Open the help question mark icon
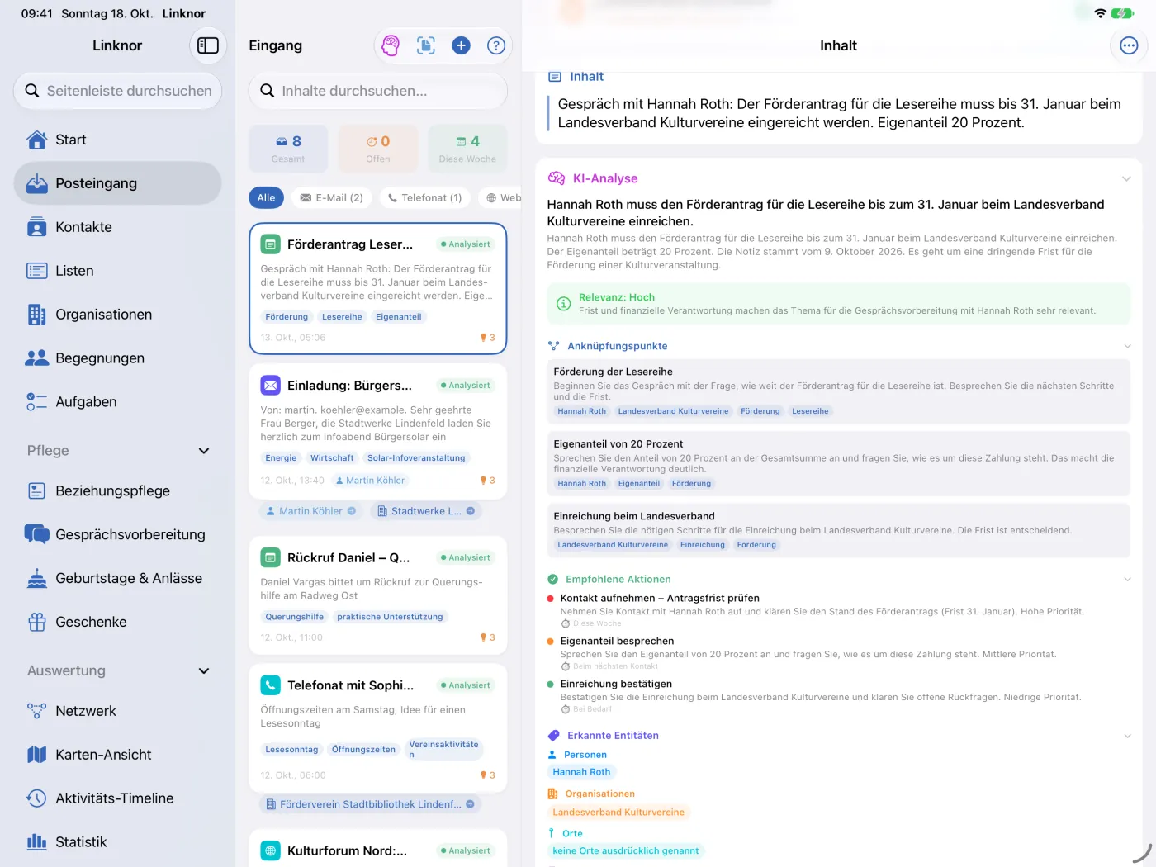This screenshot has width=1156, height=867. 496,45
